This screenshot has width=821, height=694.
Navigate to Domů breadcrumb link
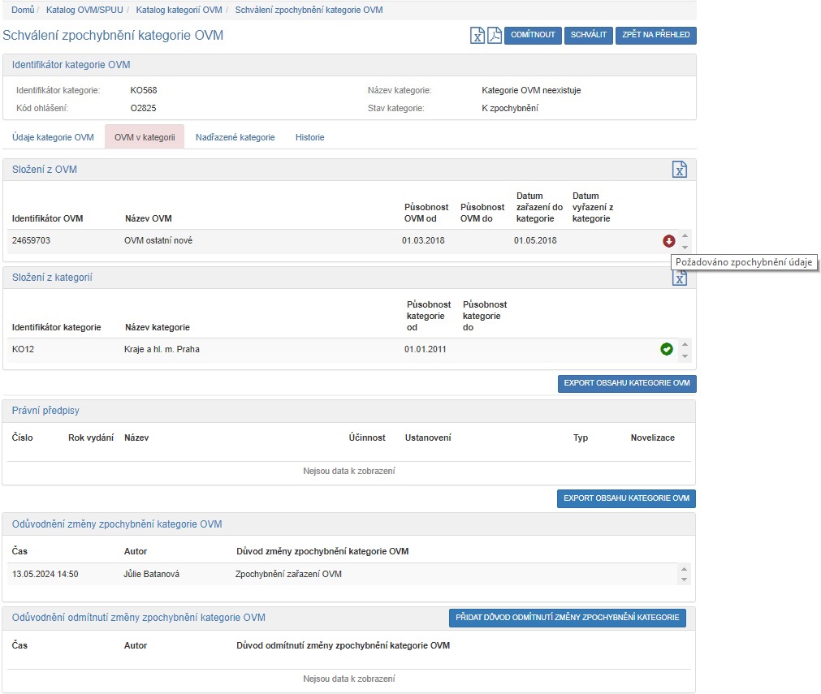point(23,10)
